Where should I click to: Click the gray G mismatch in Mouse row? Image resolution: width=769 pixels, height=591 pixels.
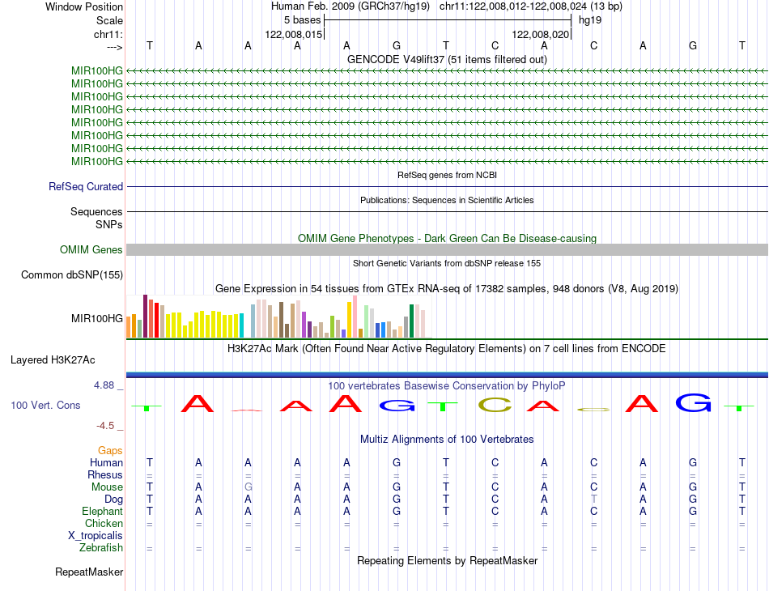[x=249, y=487]
